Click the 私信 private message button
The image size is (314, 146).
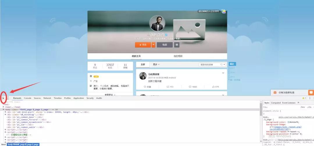click(165, 45)
